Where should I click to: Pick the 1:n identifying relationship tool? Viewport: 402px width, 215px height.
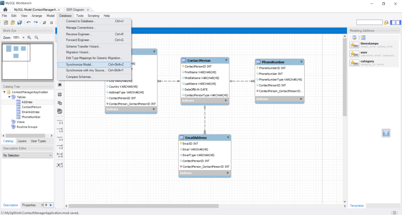click(x=60, y=147)
